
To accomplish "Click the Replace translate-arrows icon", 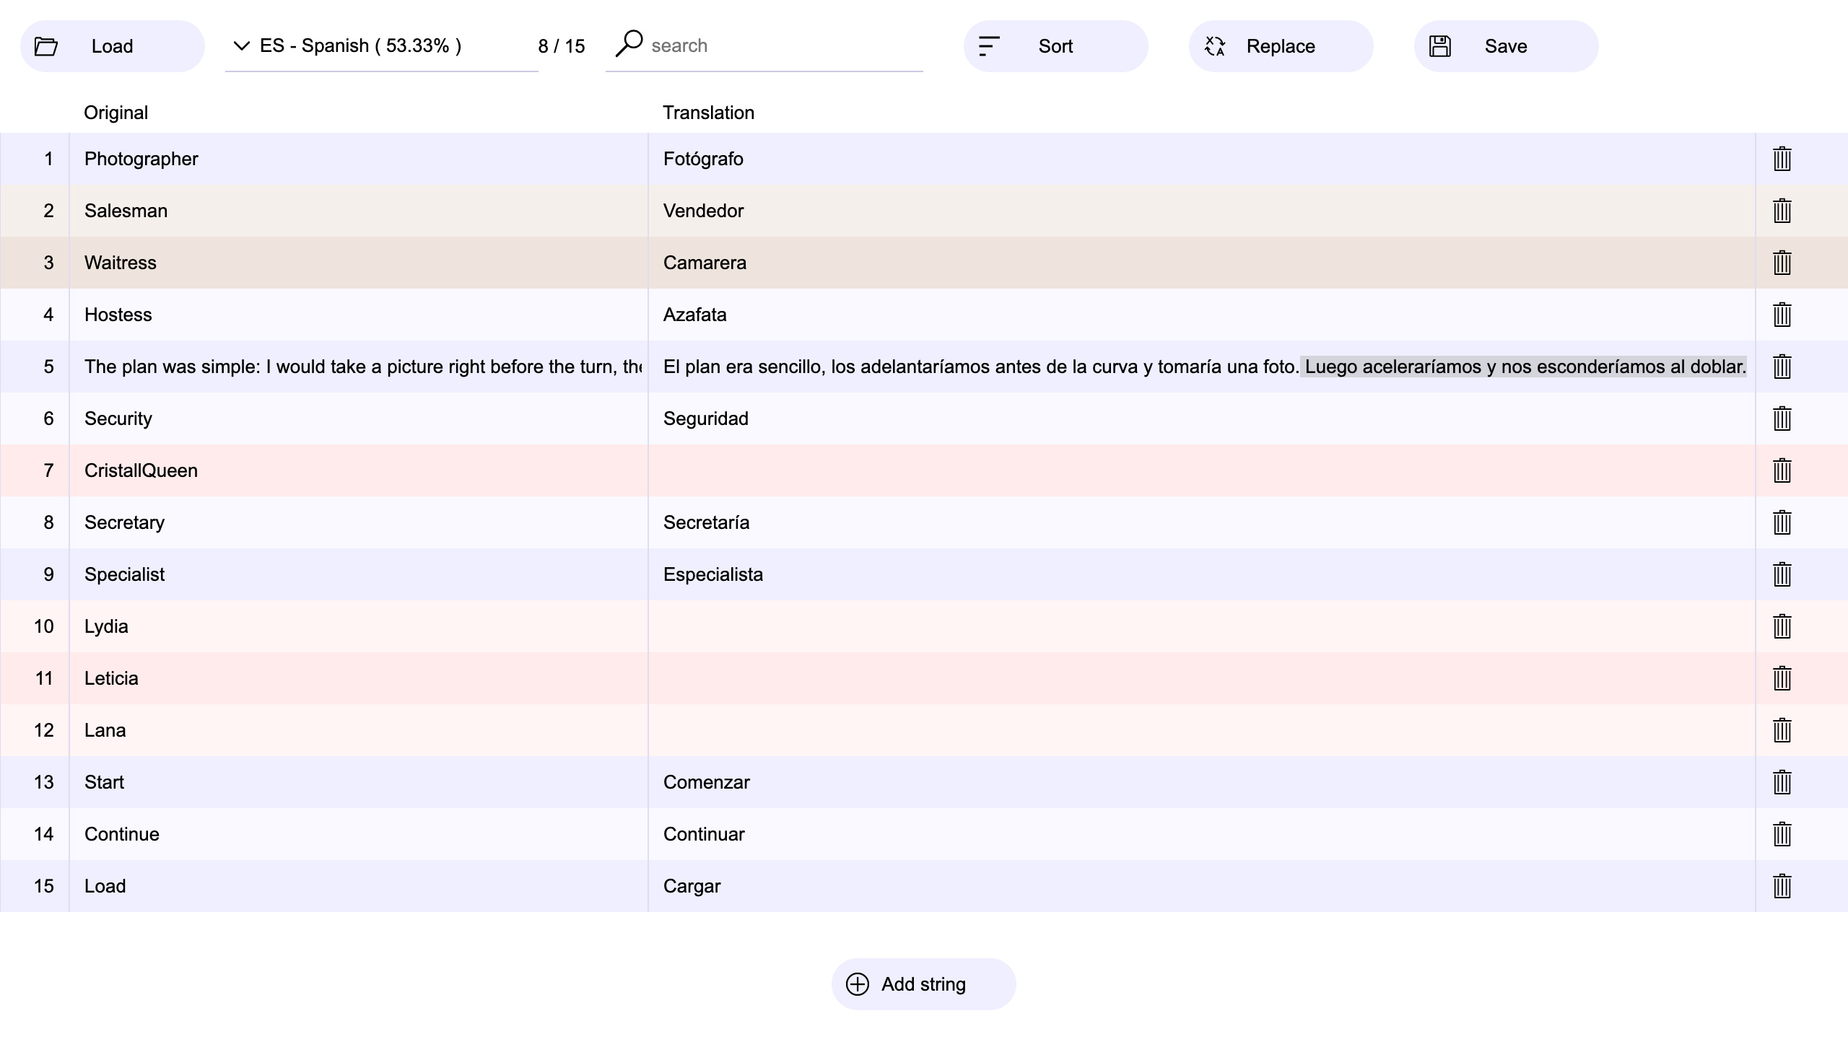I will click(x=1215, y=46).
